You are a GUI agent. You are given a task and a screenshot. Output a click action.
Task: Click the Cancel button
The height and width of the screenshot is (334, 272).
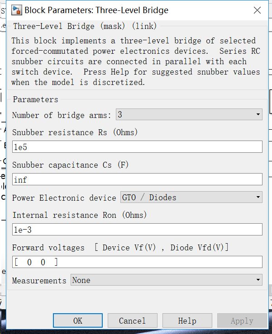132,320
